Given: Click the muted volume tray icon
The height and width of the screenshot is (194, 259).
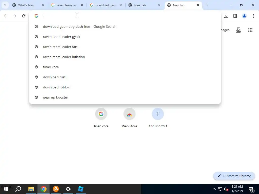Looking at the screenshot, I should 226,189.
